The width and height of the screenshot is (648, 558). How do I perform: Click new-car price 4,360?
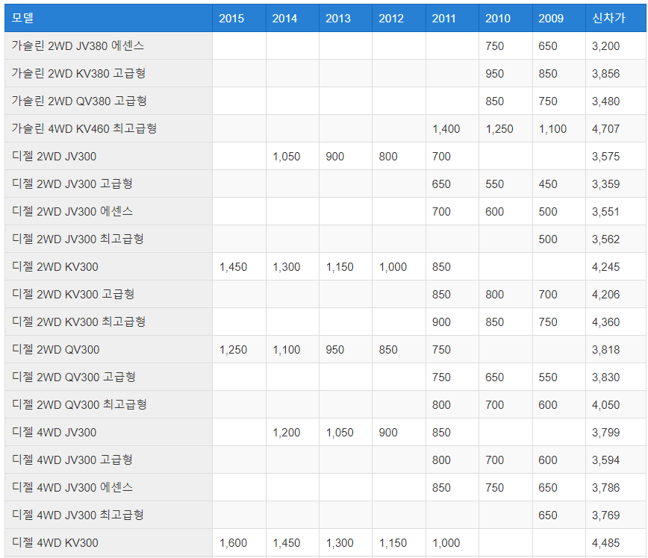click(605, 322)
